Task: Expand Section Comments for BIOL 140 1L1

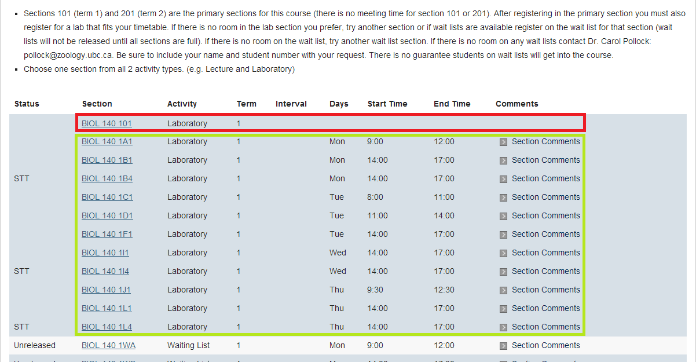Action: [x=545, y=308]
